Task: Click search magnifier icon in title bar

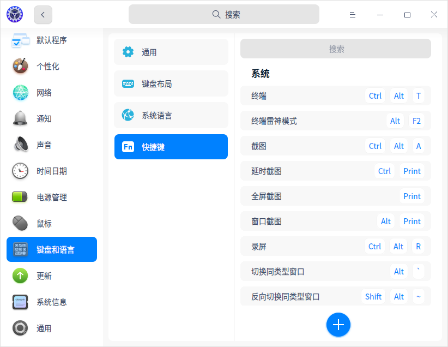Action: pos(216,14)
